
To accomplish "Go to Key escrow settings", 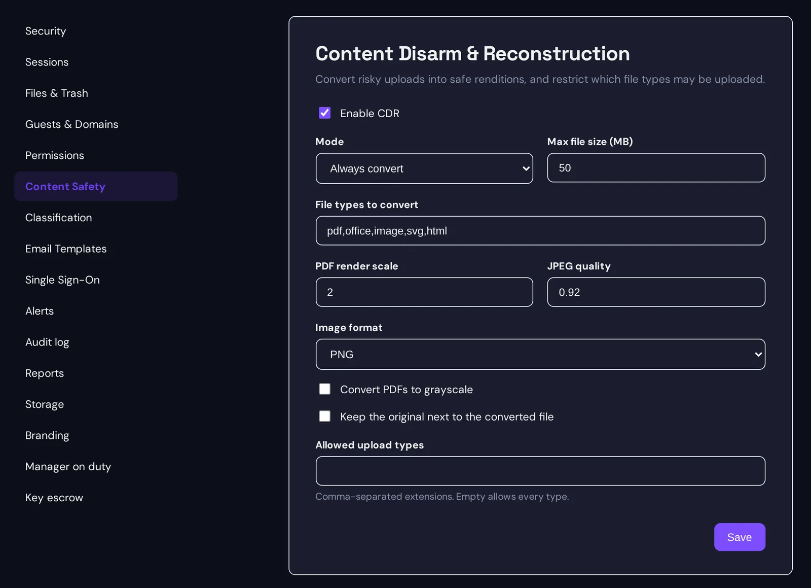I will pyautogui.click(x=96, y=498).
